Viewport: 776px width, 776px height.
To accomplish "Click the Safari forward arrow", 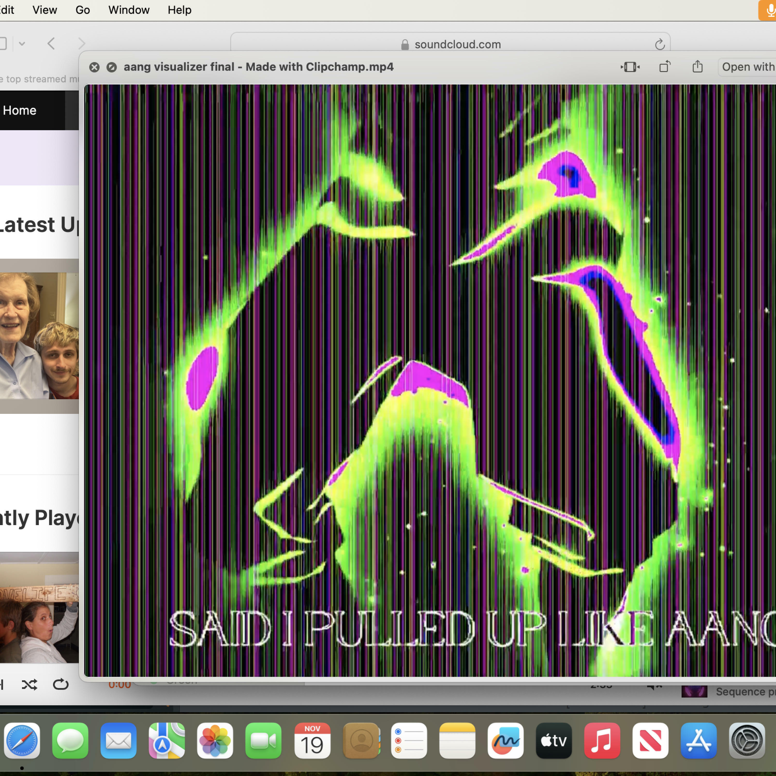I will click(x=81, y=43).
